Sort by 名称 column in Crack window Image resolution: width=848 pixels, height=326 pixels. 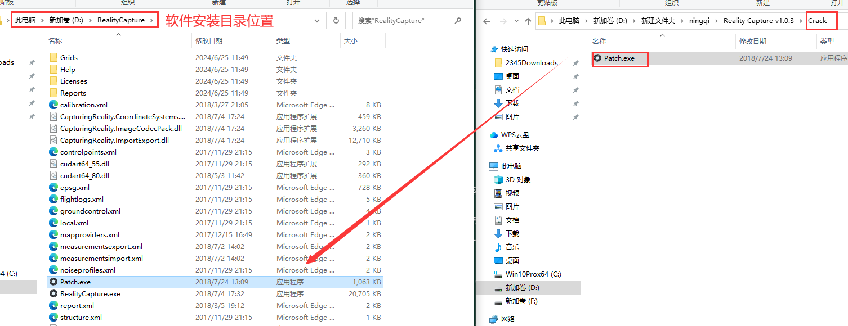[x=599, y=41]
